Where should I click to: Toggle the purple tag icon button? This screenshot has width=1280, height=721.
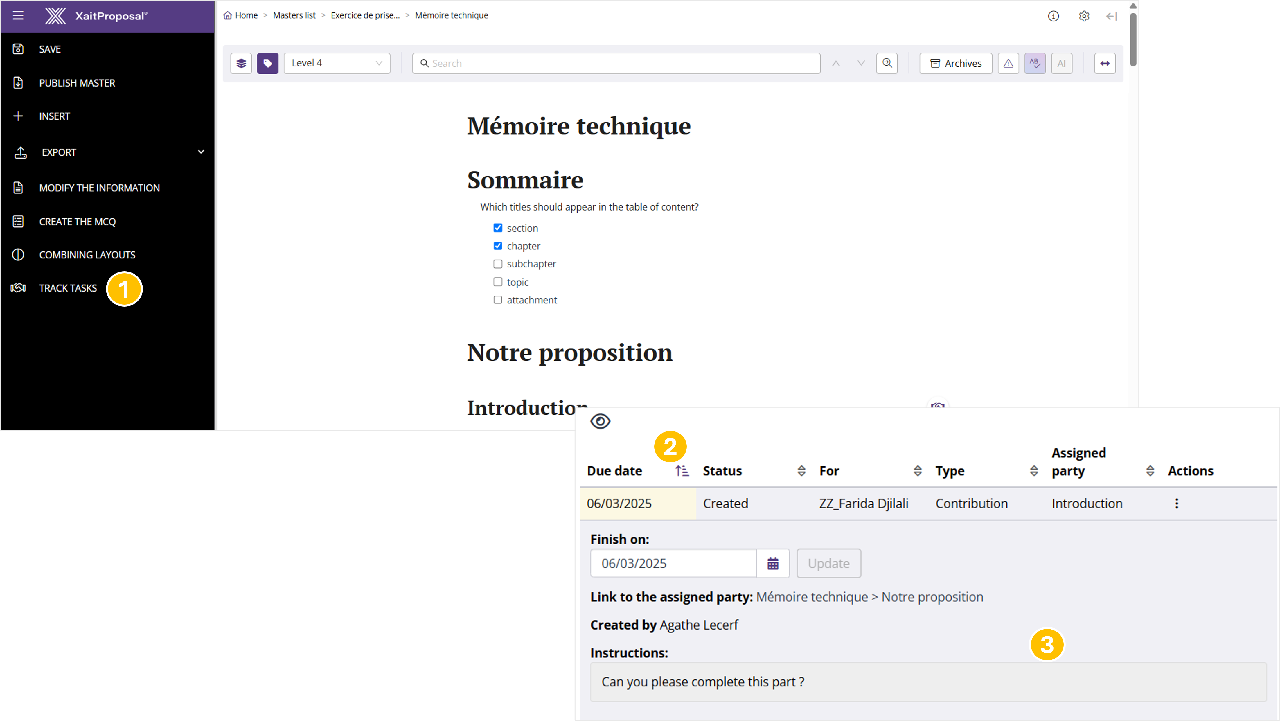(x=267, y=63)
